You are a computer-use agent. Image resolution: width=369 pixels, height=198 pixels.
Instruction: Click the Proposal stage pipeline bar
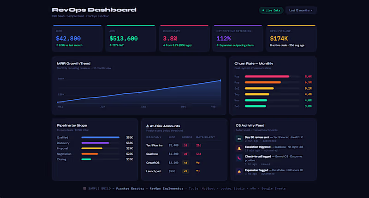pos(92,148)
